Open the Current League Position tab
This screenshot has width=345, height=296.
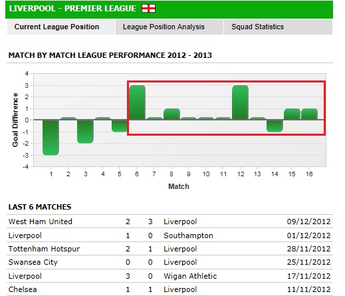tap(61, 27)
